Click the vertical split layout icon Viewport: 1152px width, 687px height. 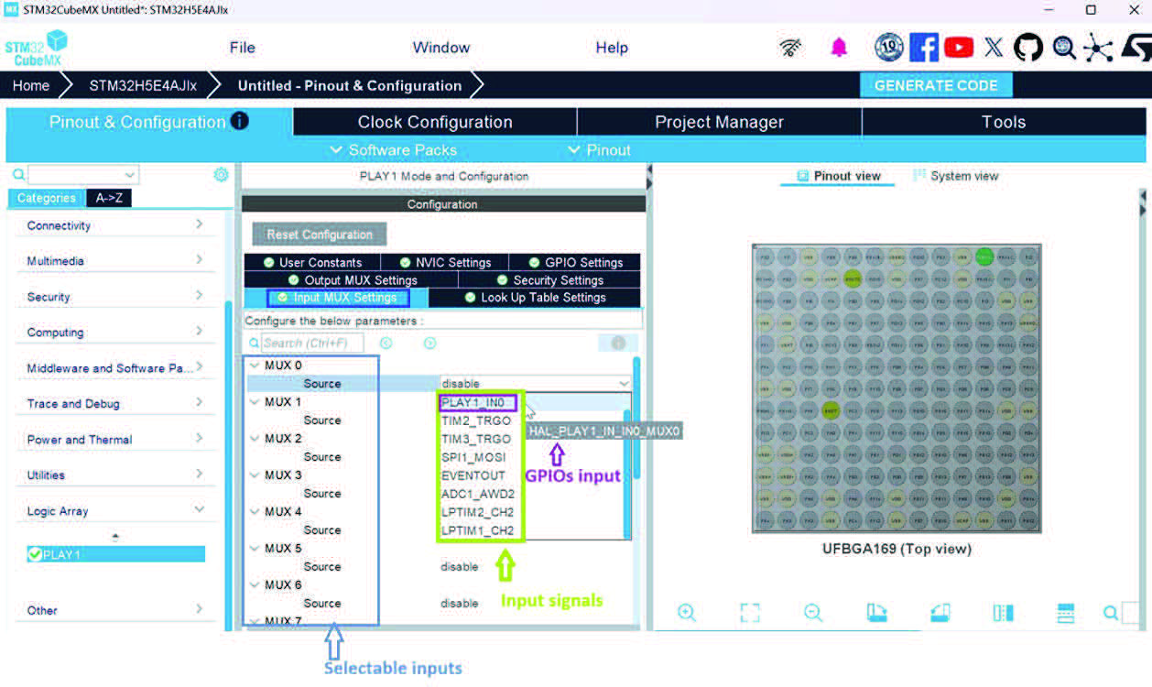(x=1003, y=612)
